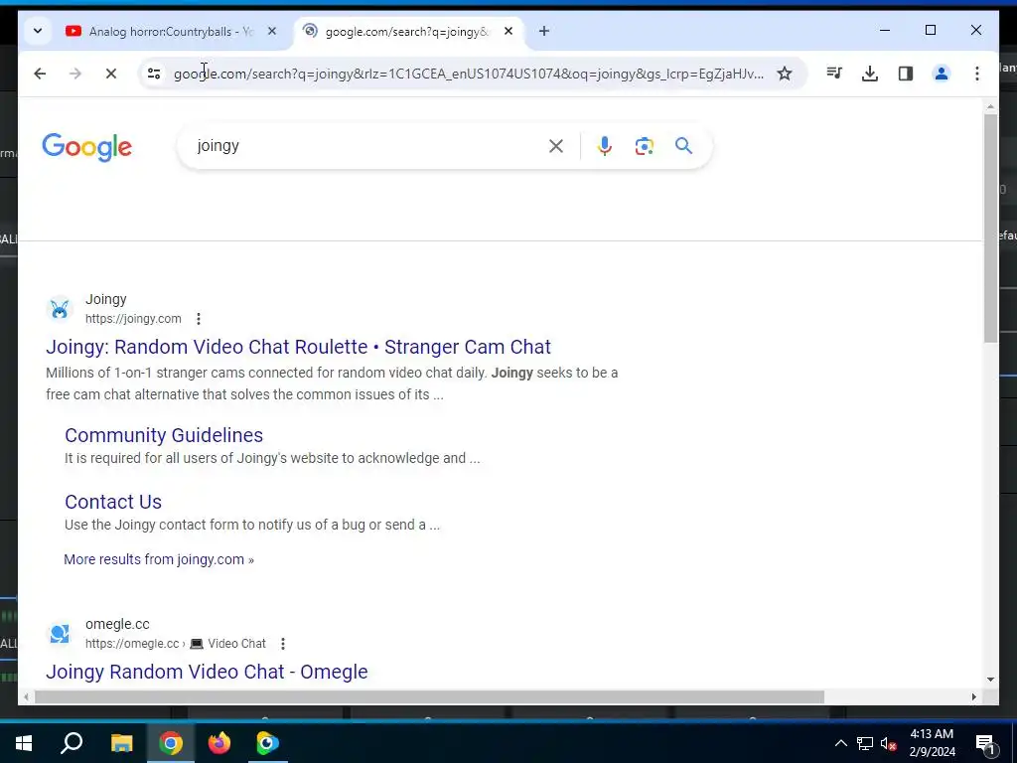The image size is (1017, 763).
Task: Click Google Chrome taskbar icon
Action: pos(171,743)
